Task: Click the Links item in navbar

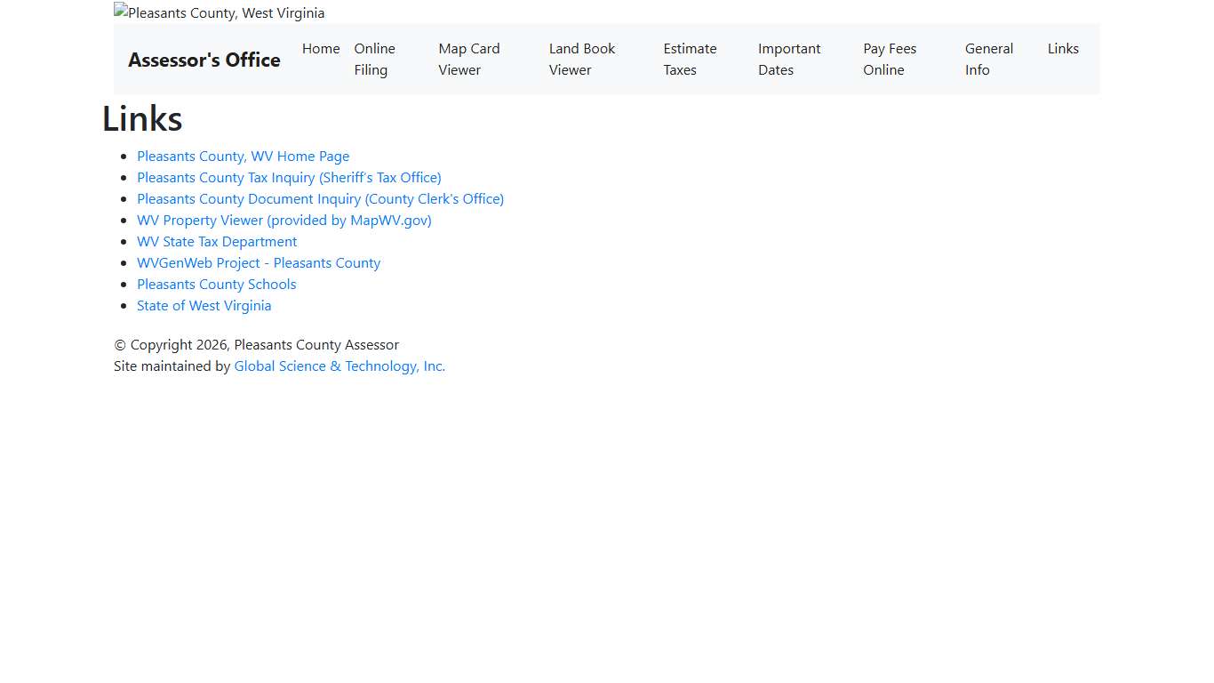Action: click(x=1063, y=49)
